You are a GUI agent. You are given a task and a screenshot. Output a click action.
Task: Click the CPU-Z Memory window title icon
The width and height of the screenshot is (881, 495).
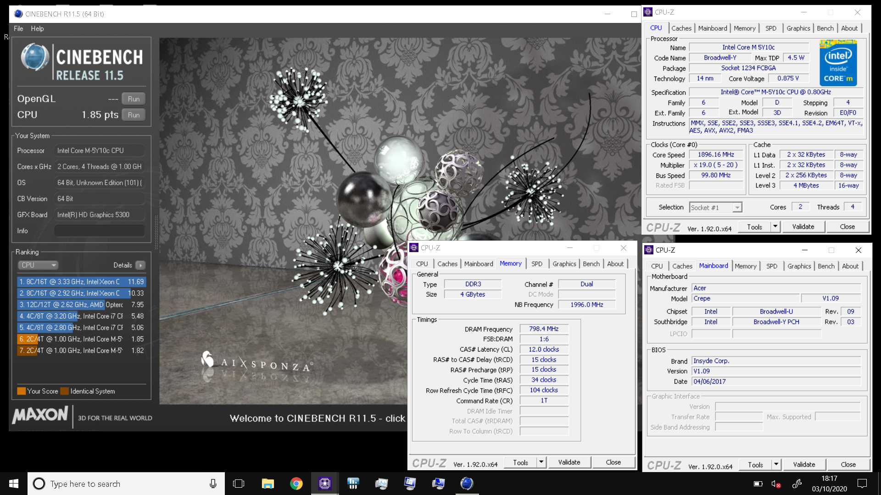coord(414,248)
